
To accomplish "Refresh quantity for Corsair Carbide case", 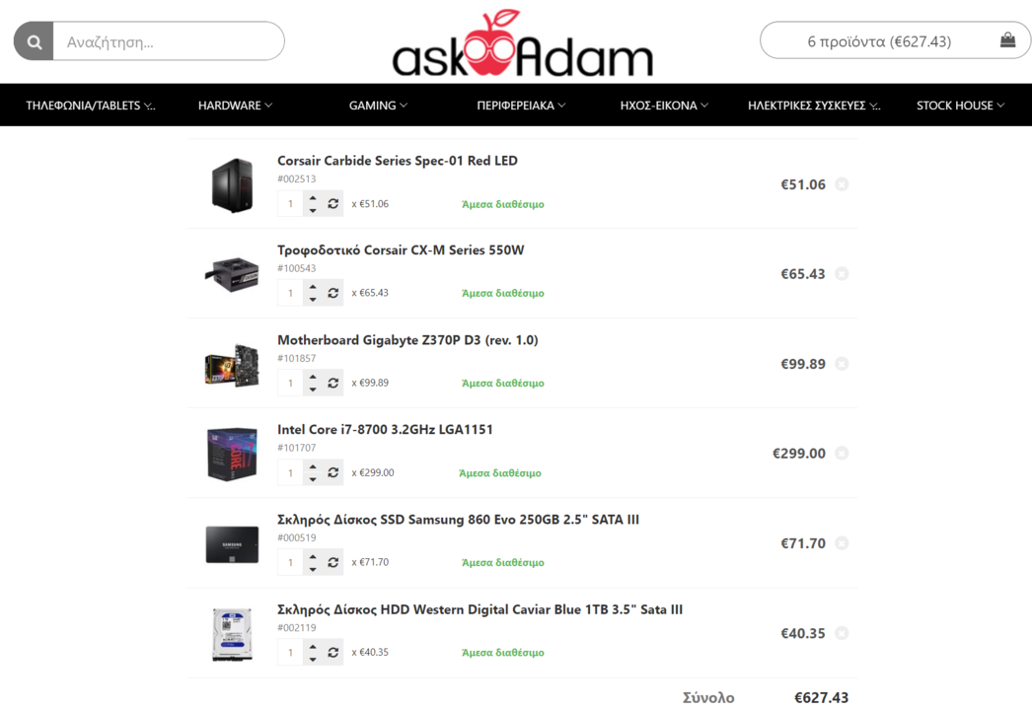I will pos(333,204).
